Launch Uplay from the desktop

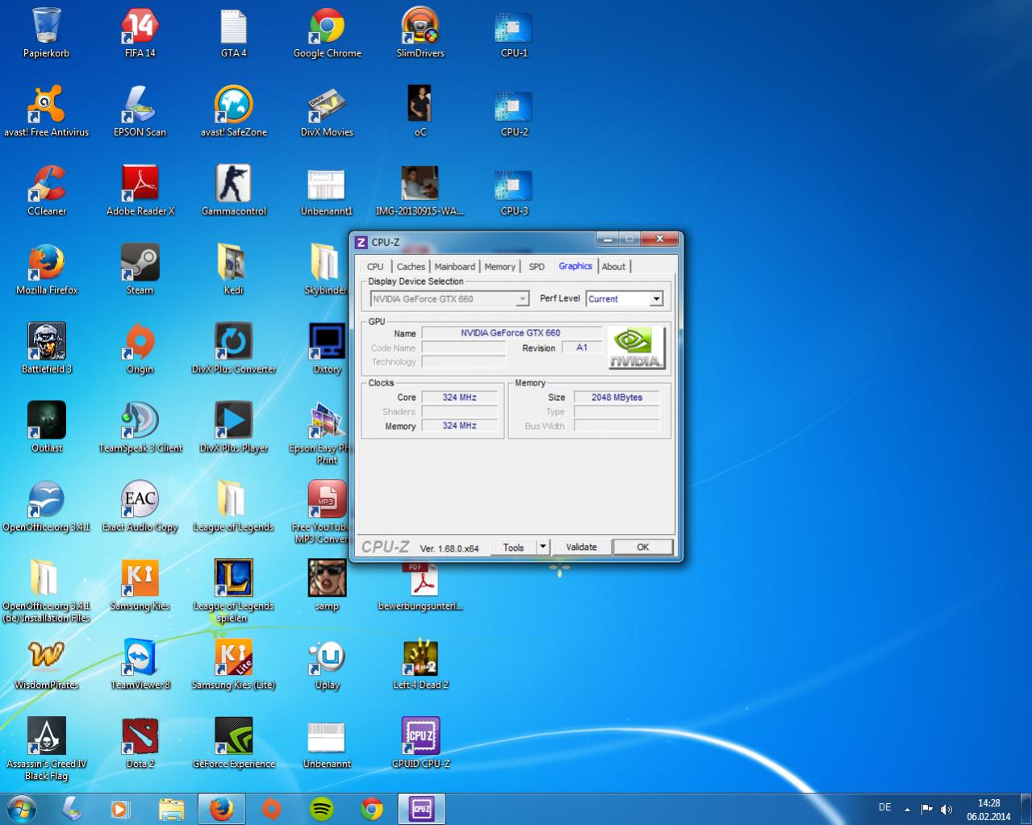[x=327, y=665]
